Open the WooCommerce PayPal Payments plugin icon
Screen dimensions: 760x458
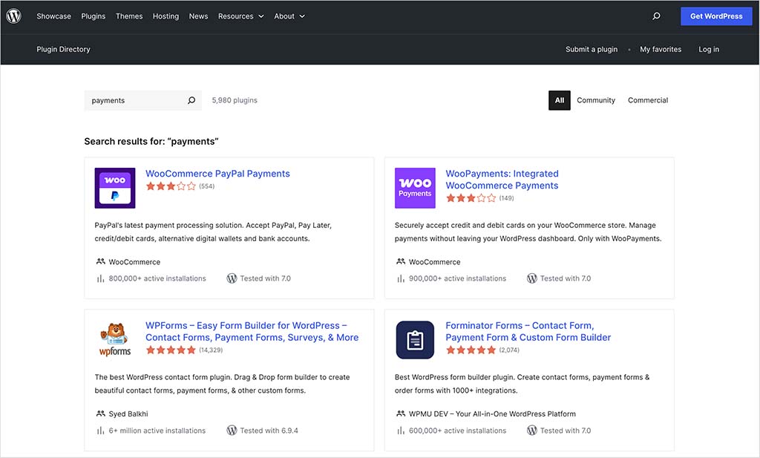point(115,188)
